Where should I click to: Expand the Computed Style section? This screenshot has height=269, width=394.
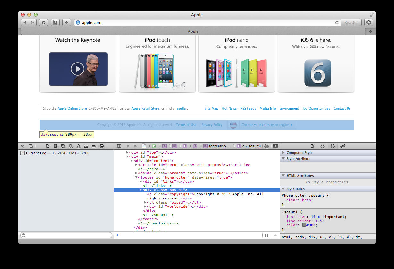click(283, 153)
